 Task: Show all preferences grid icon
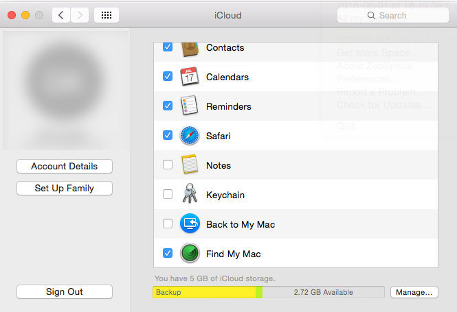(x=107, y=15)
